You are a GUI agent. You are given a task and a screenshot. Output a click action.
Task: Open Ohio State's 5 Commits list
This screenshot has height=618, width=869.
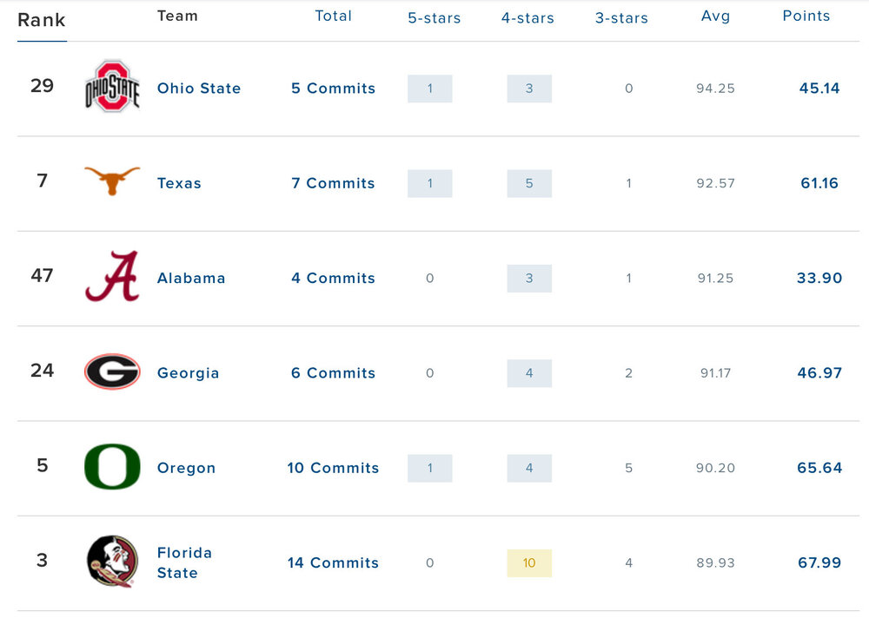333,89
